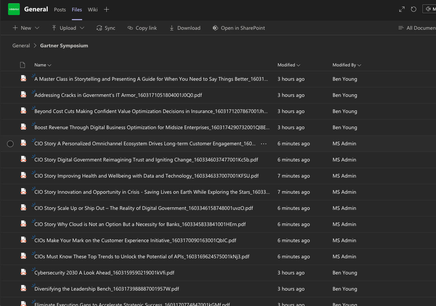Click the Veeam team logo icon

[x=14, y=9]
